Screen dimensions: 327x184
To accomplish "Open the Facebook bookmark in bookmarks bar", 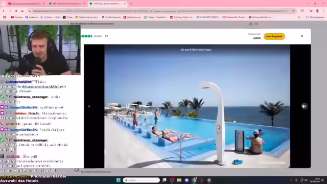I will point(32,17).
